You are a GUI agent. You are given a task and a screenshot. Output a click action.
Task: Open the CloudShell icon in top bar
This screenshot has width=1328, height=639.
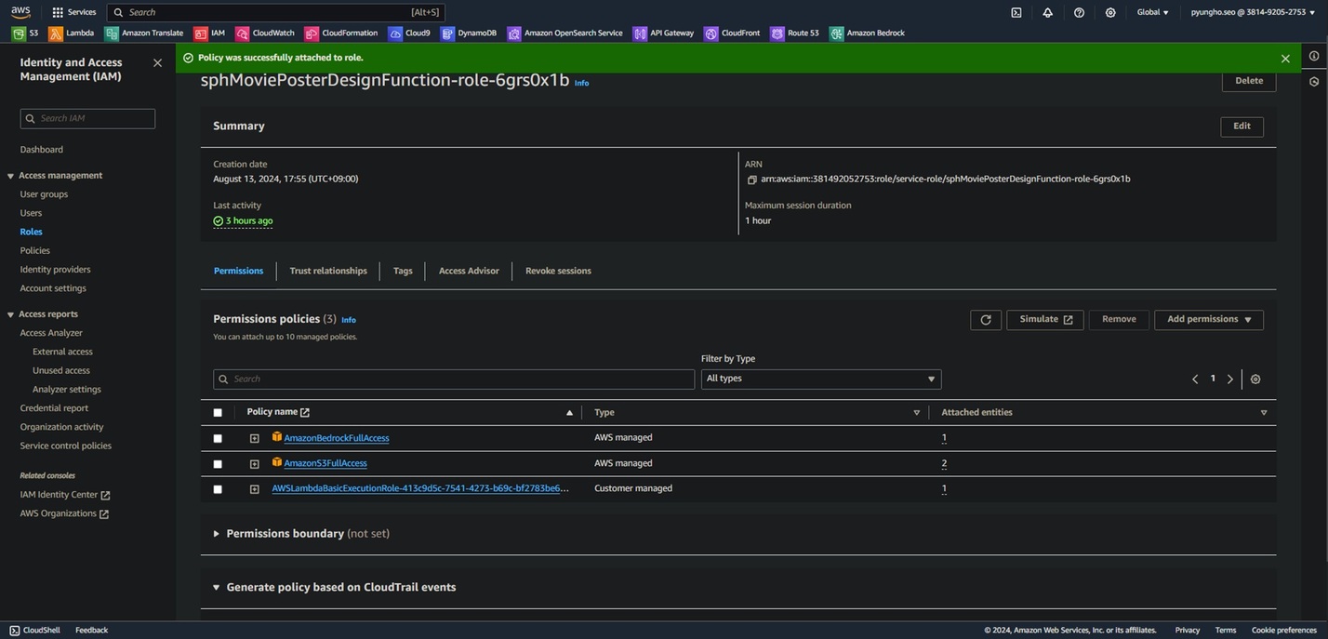click(x=1016, y=12)
